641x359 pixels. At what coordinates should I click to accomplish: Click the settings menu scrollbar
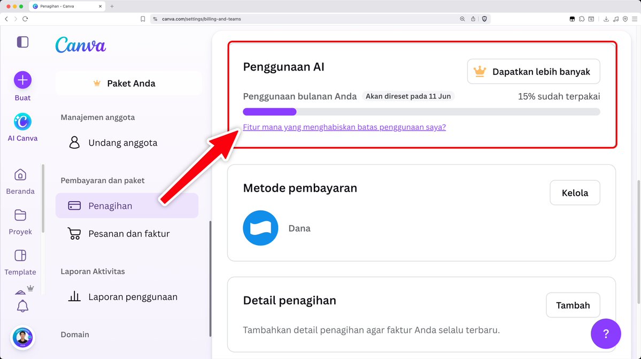[210, 278]
